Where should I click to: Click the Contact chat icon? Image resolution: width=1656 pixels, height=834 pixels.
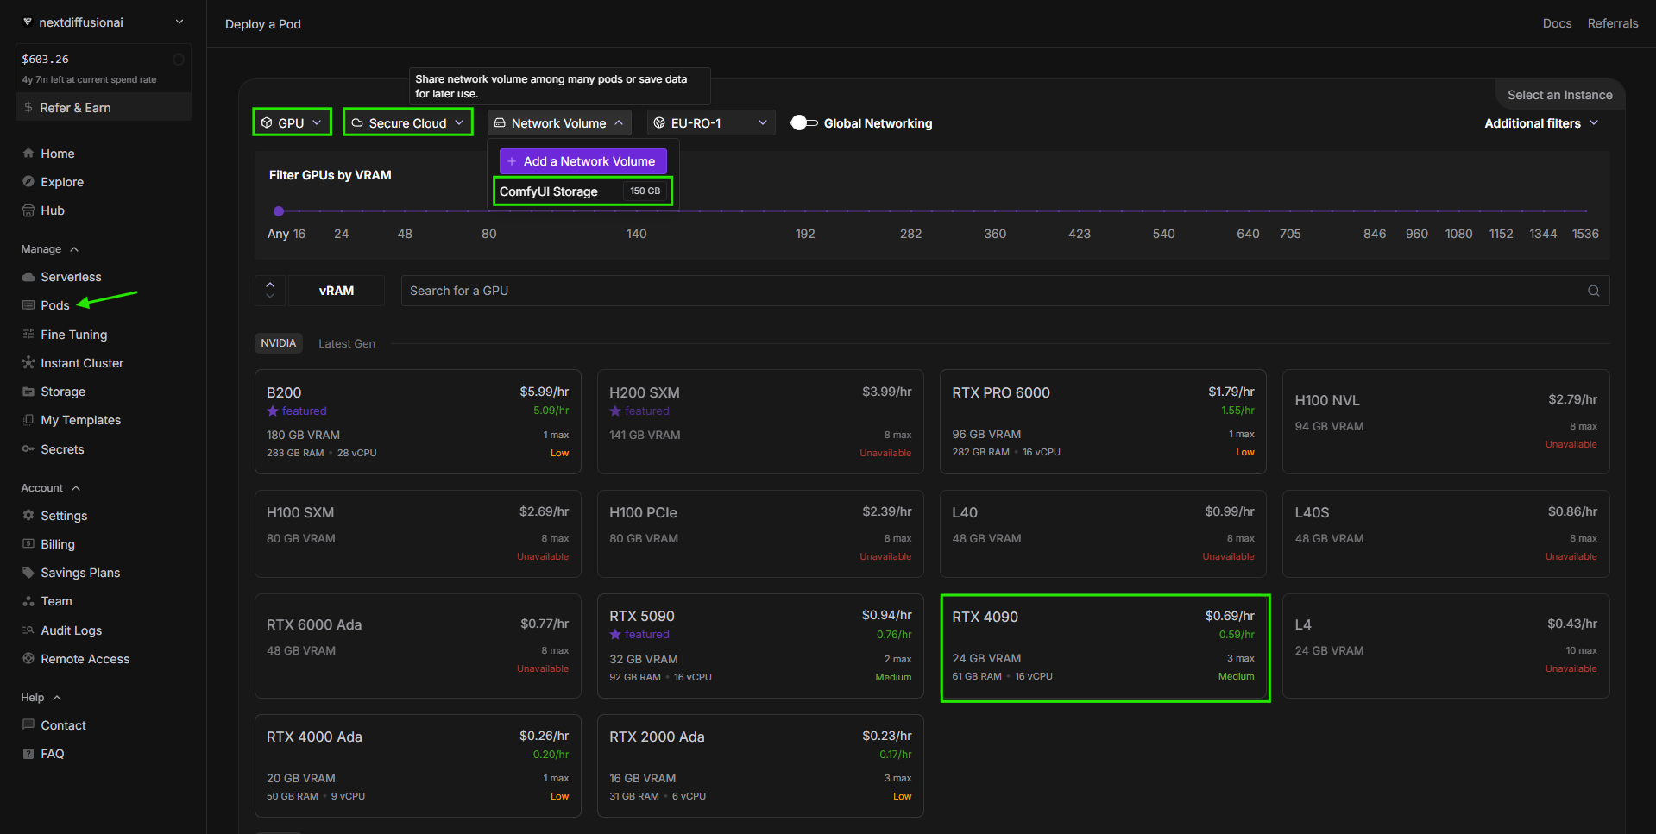[x=28, y=725]
